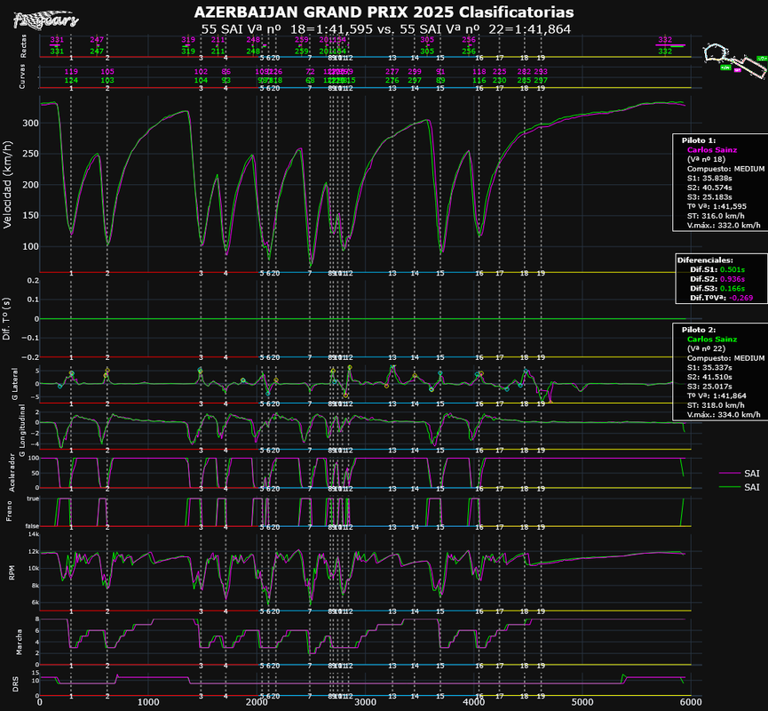Click the Marcha axis label
Image resolution: width=768 pixels, height=711 pixels.
point(20,643)
